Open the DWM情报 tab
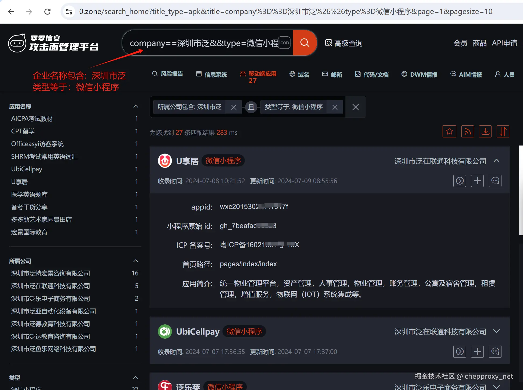Viewport: 523px width, 390px height. click(x=419, y=74)
